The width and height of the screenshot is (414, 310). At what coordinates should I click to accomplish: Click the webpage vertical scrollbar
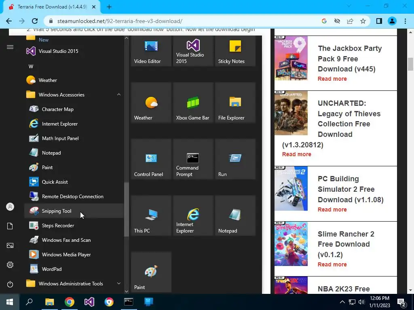click(410, 64)
